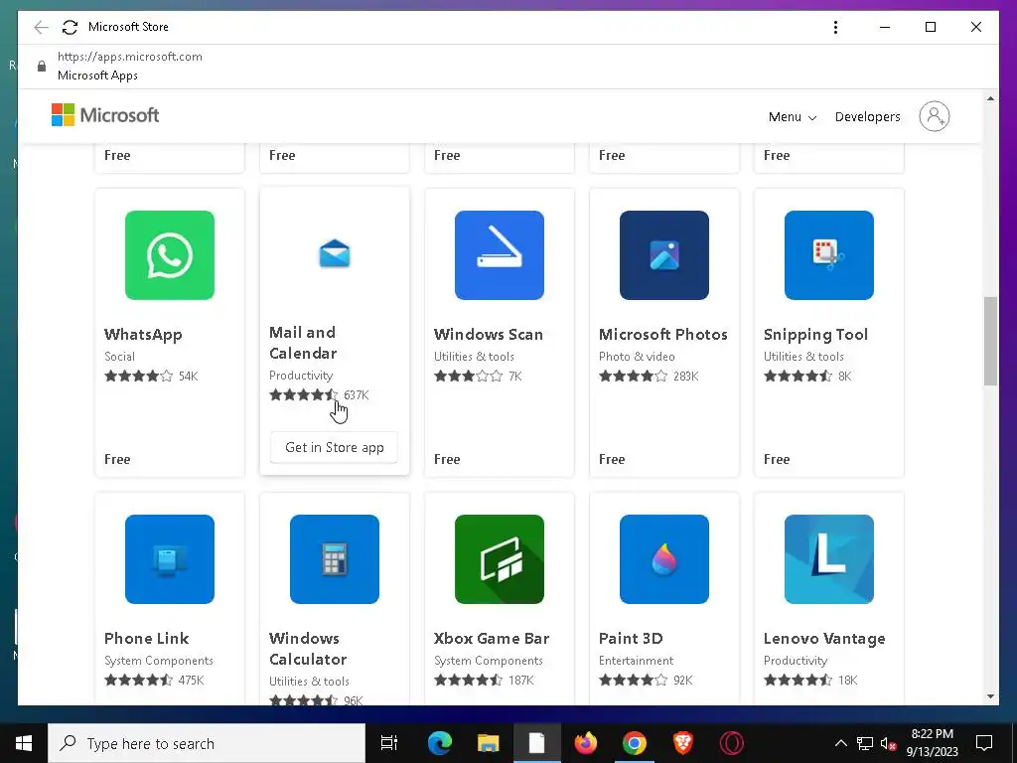Click the Social category under WhatsApp

(x=119, y=357)
